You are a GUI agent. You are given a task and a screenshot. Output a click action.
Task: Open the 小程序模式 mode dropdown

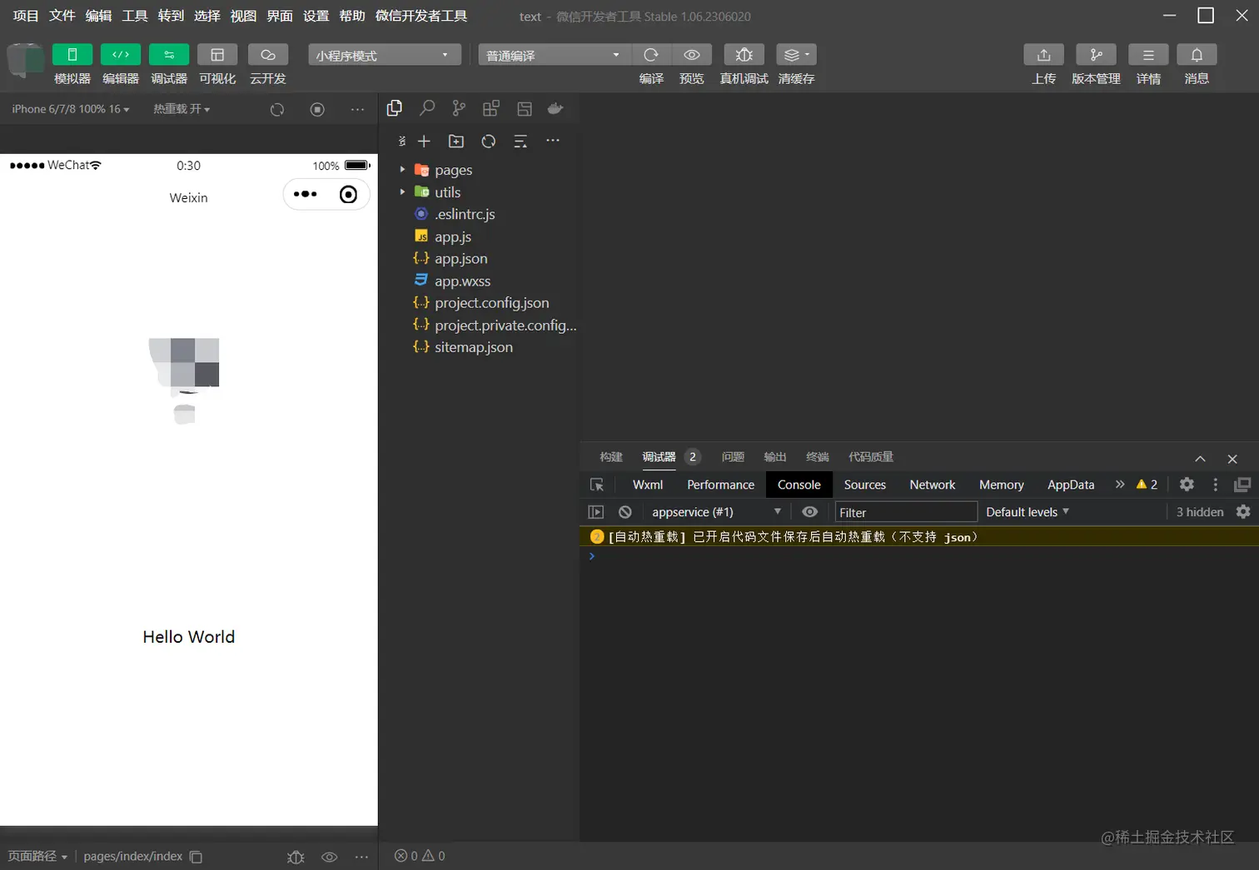[384, 55]
